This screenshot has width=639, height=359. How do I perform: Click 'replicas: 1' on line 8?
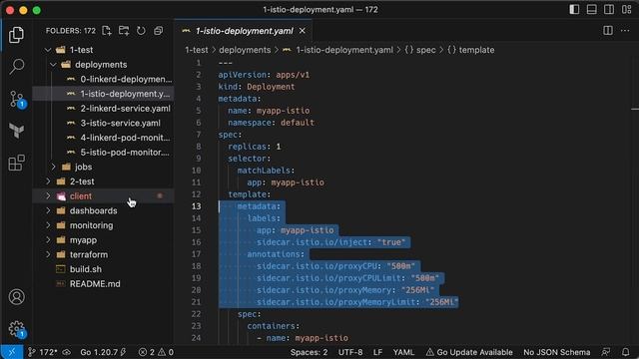click(255, 147)
